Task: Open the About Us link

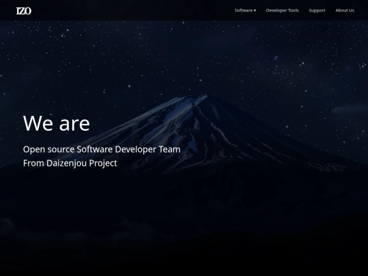Action: tap(345, 10)
